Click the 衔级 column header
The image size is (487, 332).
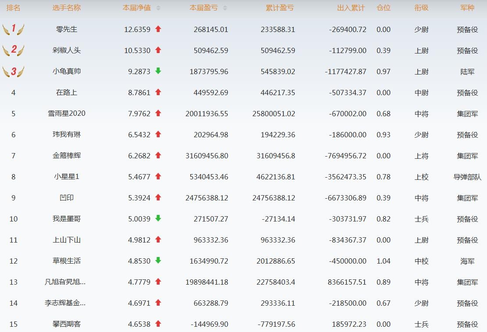click(421, 8)
